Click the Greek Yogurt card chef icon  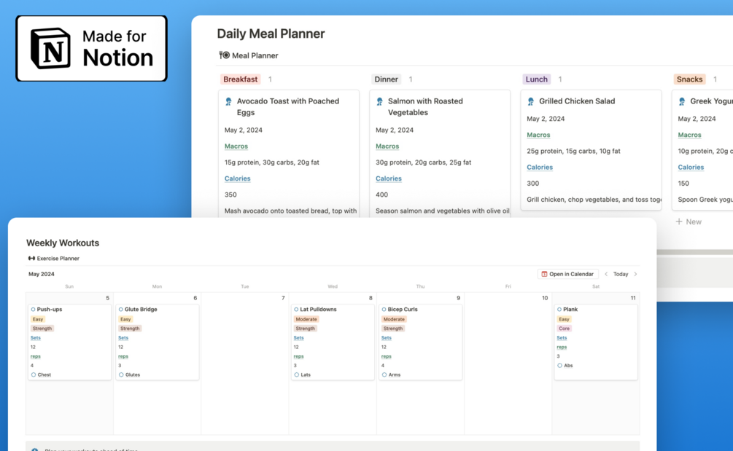pos(682,102)
